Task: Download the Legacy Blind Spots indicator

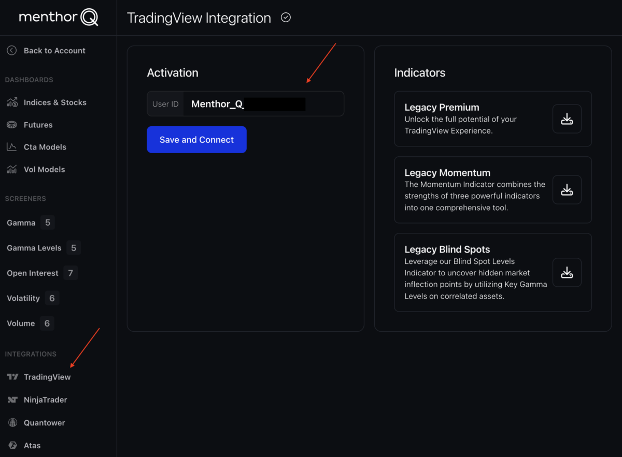Action: click(x=567, y=272)
